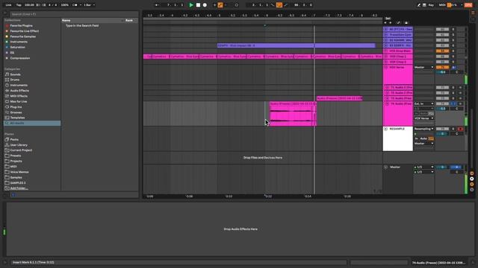Jump to previous locator arrow
This screenshot has width=478, height=268.
click(385, 22)
